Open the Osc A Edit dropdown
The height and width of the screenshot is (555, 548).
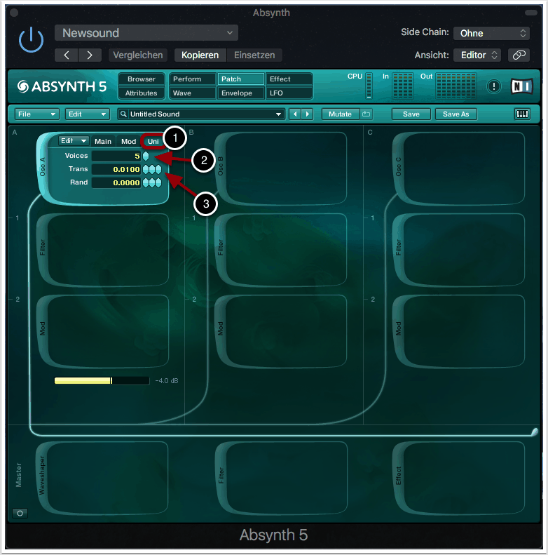click(74, 141)
